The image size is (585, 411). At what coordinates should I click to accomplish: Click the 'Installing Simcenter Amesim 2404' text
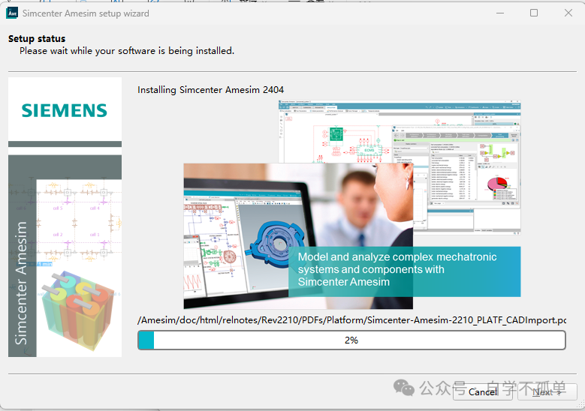click(x=210, y=90)
